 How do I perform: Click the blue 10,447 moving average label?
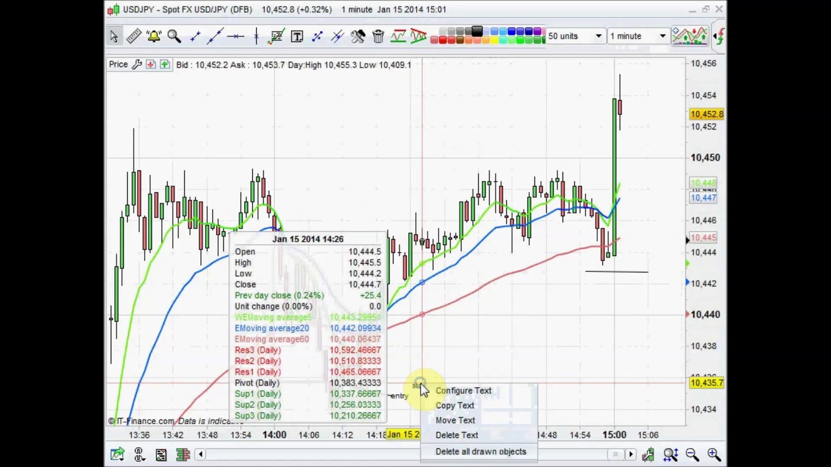tap(704, 198)
